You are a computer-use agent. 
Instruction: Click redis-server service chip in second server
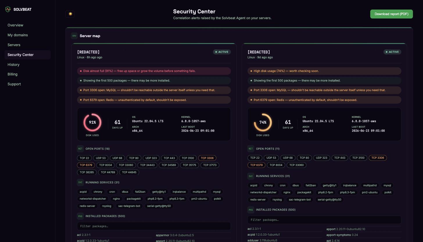(258, 200)
